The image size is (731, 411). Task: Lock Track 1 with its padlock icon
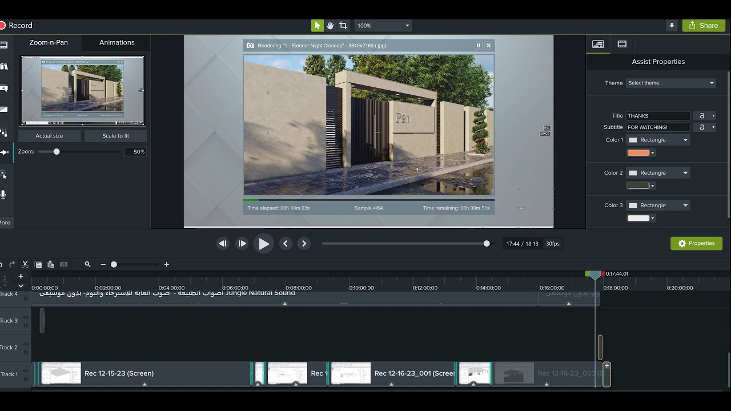tap(26, 378)
